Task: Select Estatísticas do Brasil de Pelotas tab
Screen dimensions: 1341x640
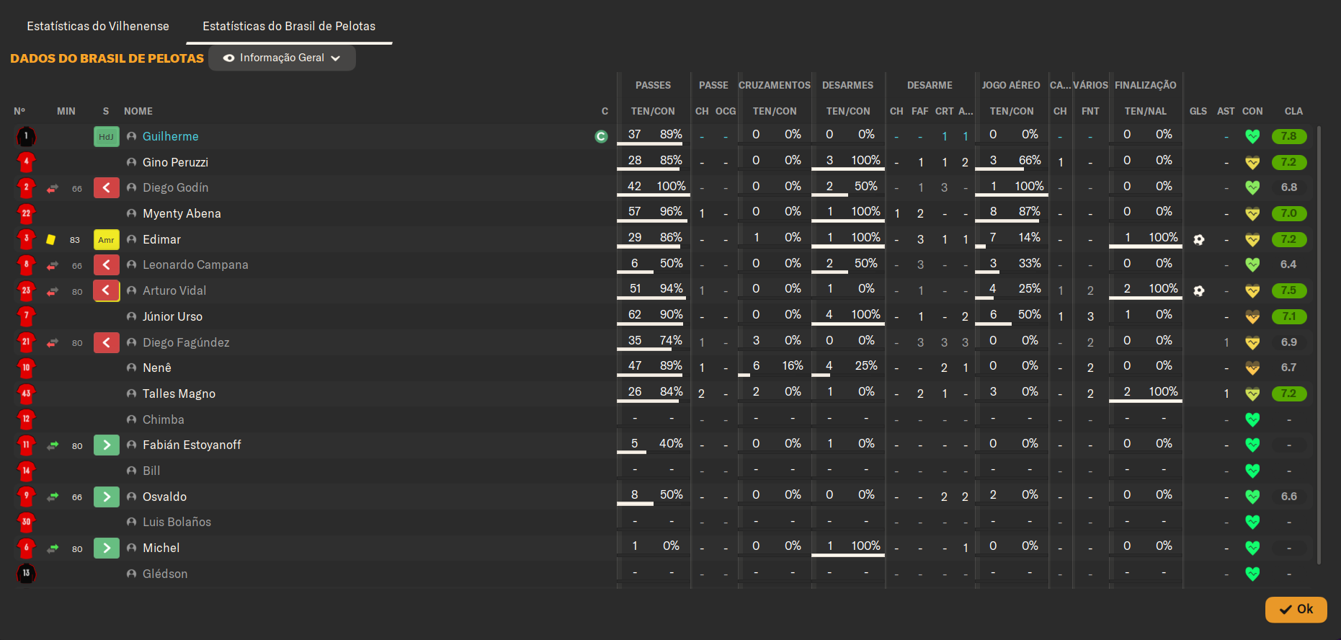Action: click(289, 26)
